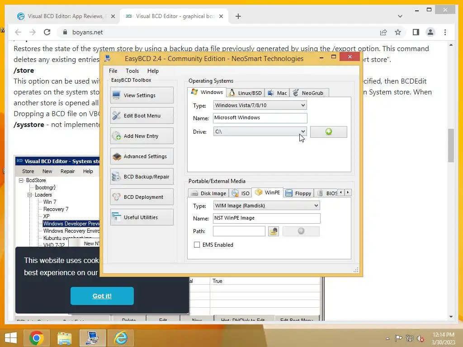Toggle Chrome side panel icon
Screen dimensions: 463x347
click(416, 32)
